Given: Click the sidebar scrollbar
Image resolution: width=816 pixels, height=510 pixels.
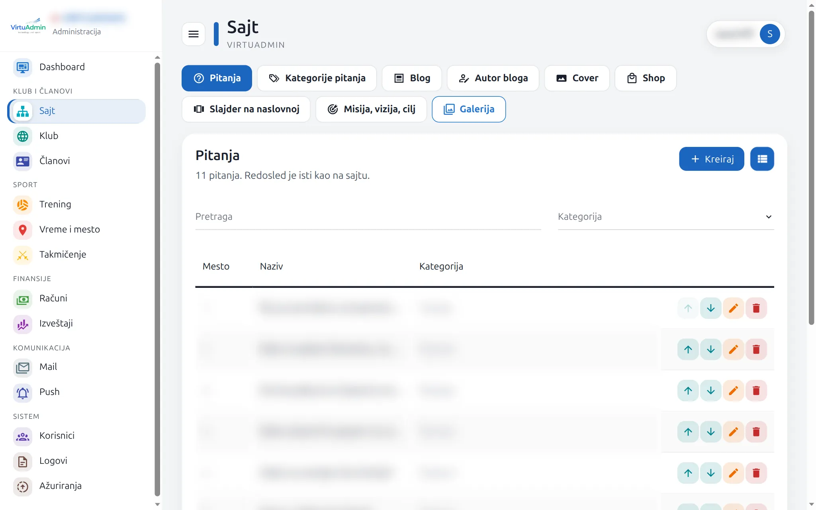Looking at the screenshot, I should pos(157,279).
